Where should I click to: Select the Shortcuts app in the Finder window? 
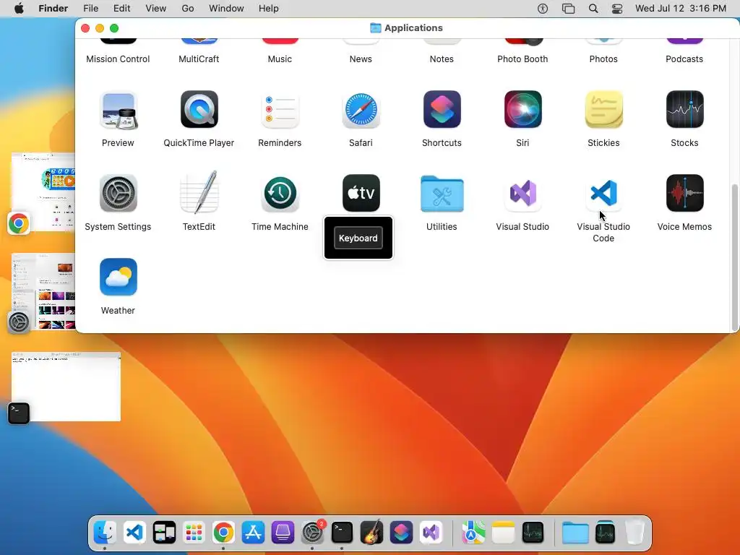442,110
